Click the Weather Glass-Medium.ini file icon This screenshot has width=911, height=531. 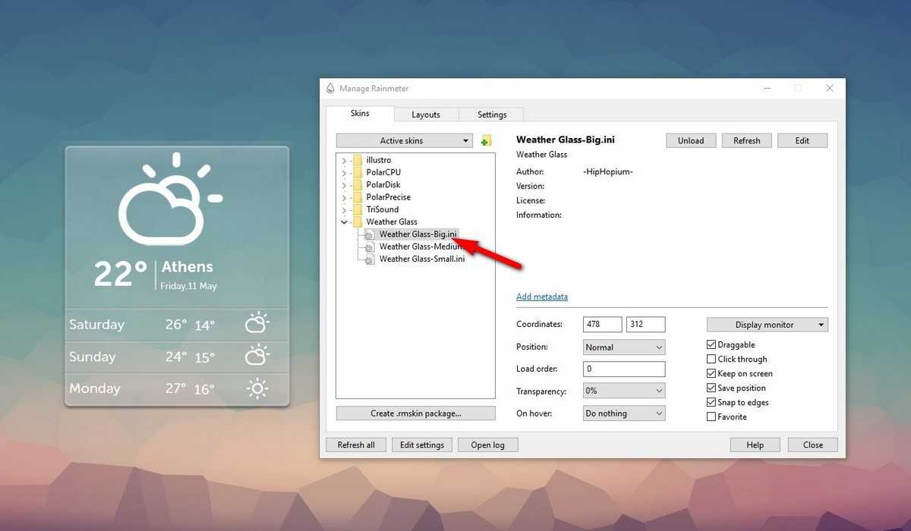tap(369, 247)
